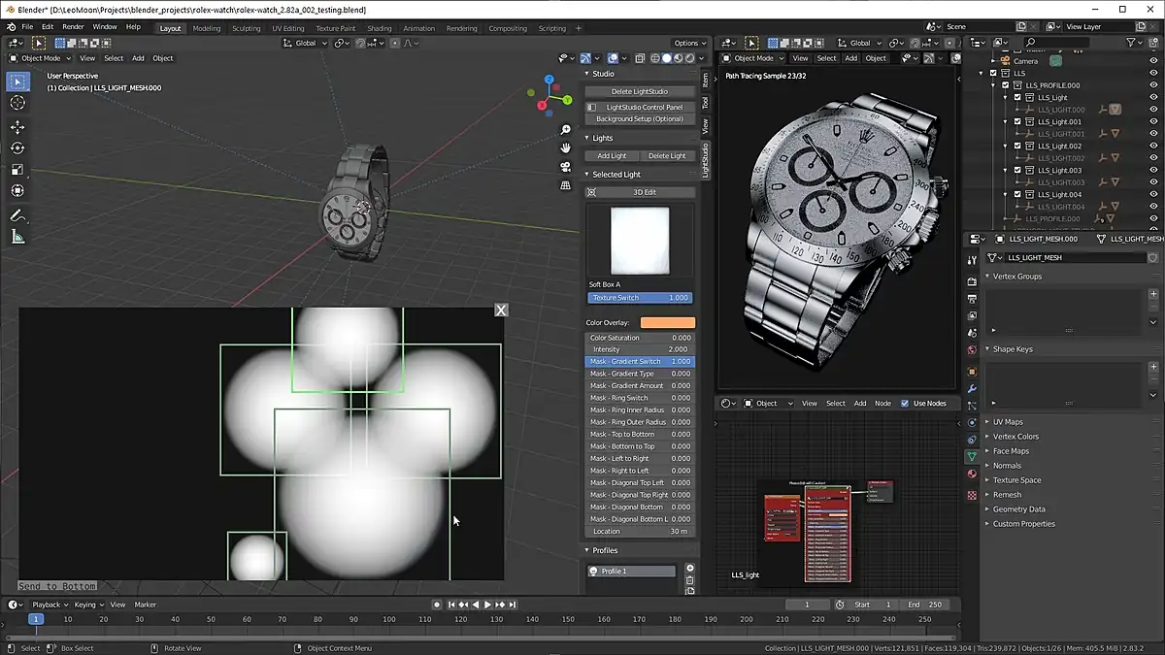Toggle the Use Nodes checkbox
This screenshot has height=655, width=1165.
click(x=905, y=404)
